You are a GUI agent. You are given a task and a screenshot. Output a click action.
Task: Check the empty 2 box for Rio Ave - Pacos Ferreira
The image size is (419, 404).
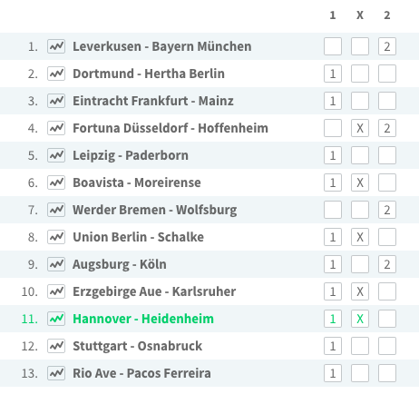tap(387, 373)
